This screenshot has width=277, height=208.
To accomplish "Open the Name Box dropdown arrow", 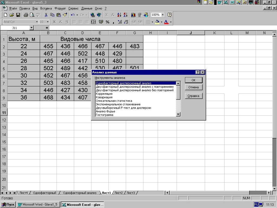I will (x=32, y=28).
